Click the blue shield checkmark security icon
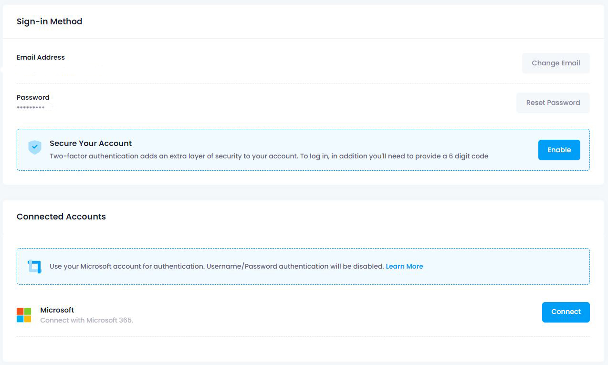The width and height of the screenshot is (608, 365). pyautogui.click(x=34, y=148)
